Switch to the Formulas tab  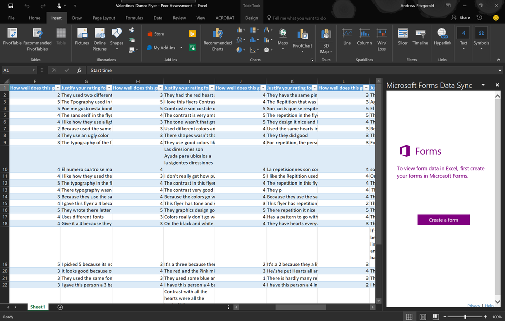pyautogui.click(x=134, y=18)
